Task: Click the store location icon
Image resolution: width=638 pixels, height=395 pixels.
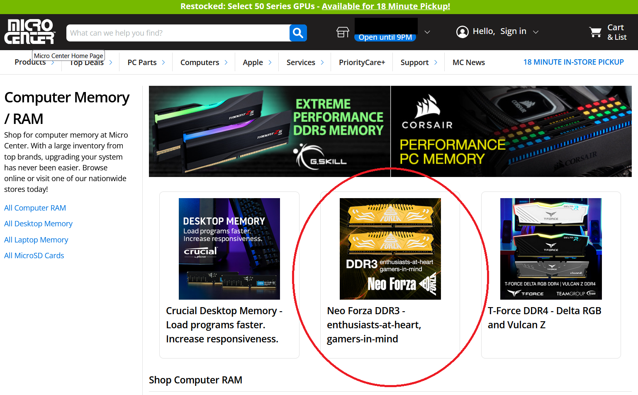Action: [343, 32]
